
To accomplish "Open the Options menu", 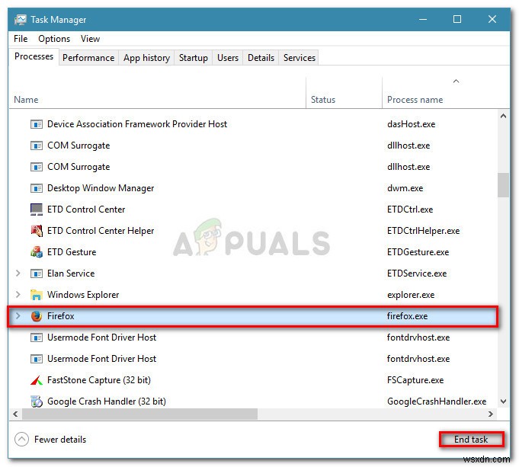I will 54,39.
